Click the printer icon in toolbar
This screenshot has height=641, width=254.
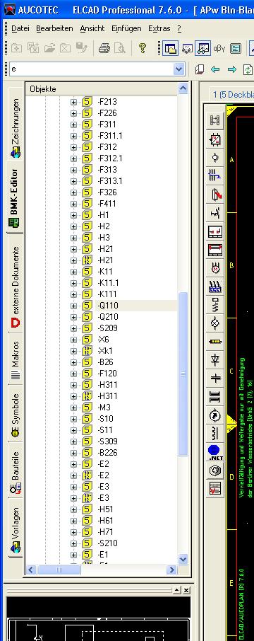point(104,49)
